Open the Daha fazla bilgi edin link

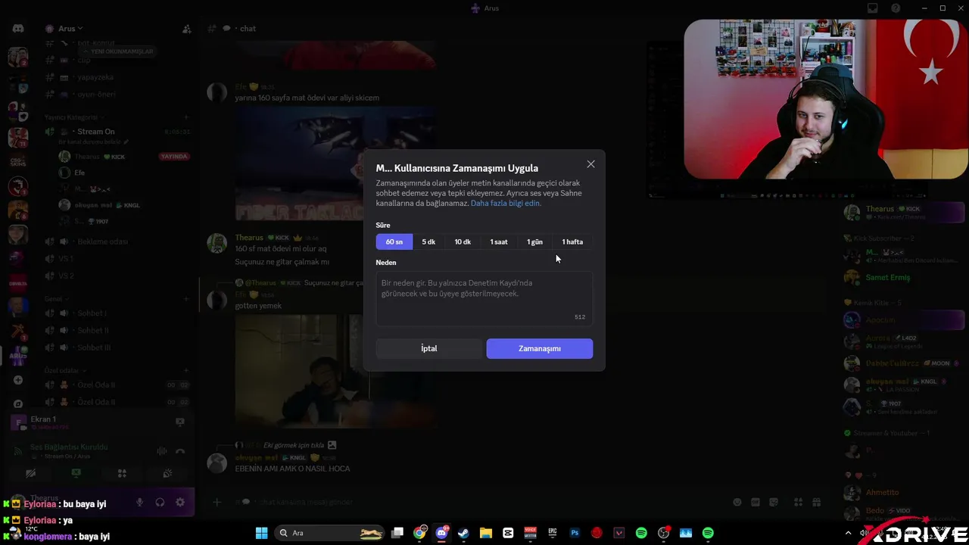click(x=506, y=203)
